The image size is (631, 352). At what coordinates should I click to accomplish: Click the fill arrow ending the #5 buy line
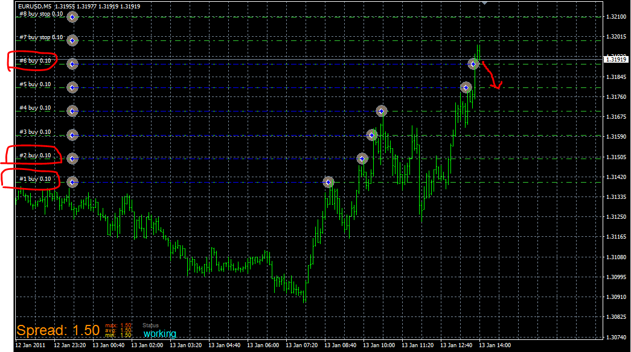coord(466,87)
